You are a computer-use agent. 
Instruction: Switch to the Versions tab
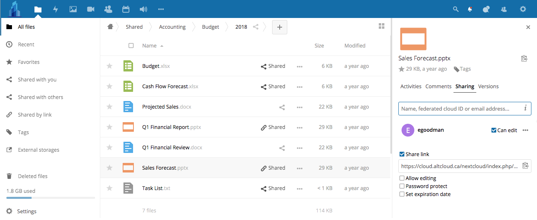(x=488, y=86)
